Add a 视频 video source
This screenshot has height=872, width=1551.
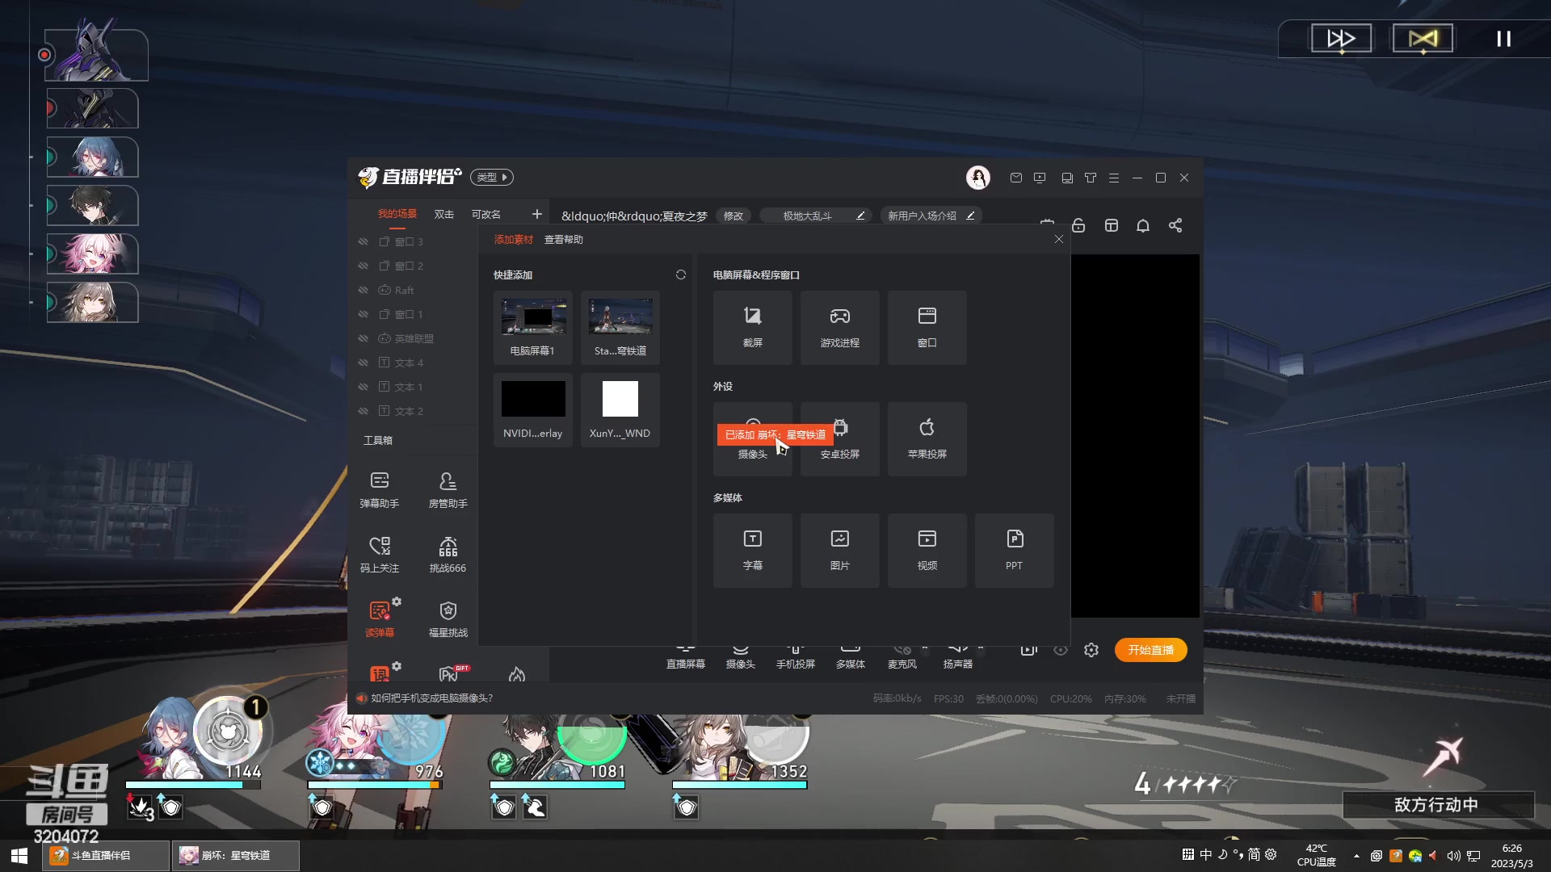927,551
